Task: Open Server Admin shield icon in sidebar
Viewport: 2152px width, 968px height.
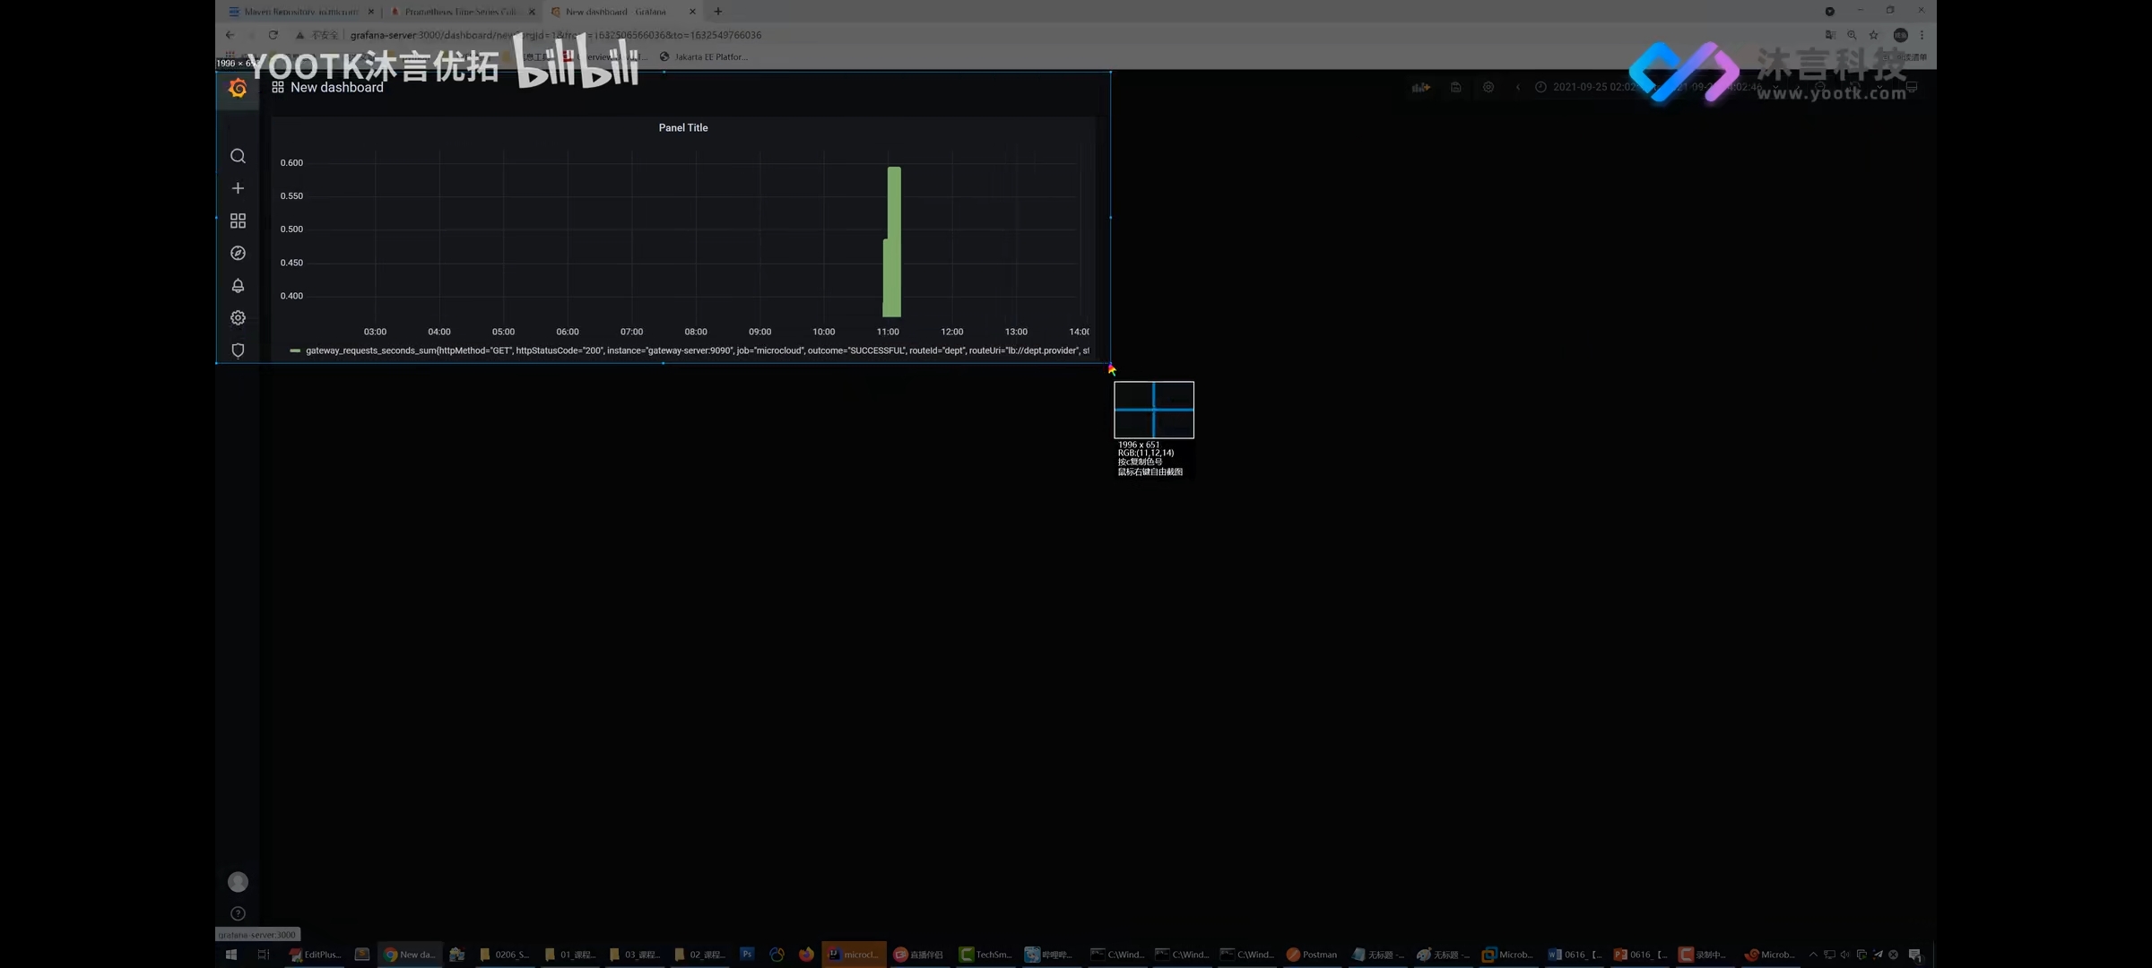Action: coord(238,350)
